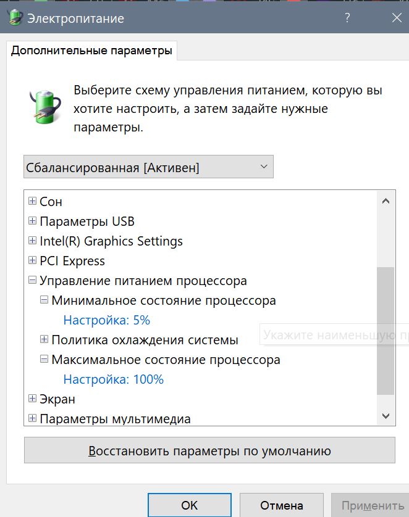Expand Политика охлаждения системы
This screenshot has width=409, height=517.
tap(44, 339)
